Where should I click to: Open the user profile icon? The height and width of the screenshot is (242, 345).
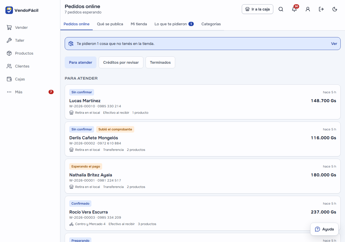[308, 9]
